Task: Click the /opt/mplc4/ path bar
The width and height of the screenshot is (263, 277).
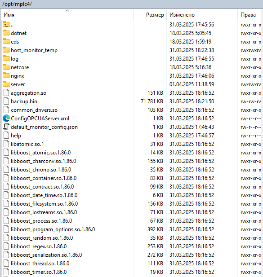Action: (131, 4)
